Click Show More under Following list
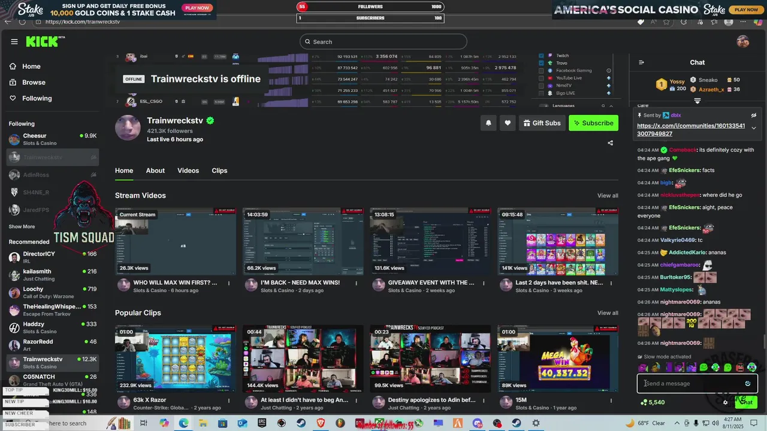767x431 pixels. 22,227
